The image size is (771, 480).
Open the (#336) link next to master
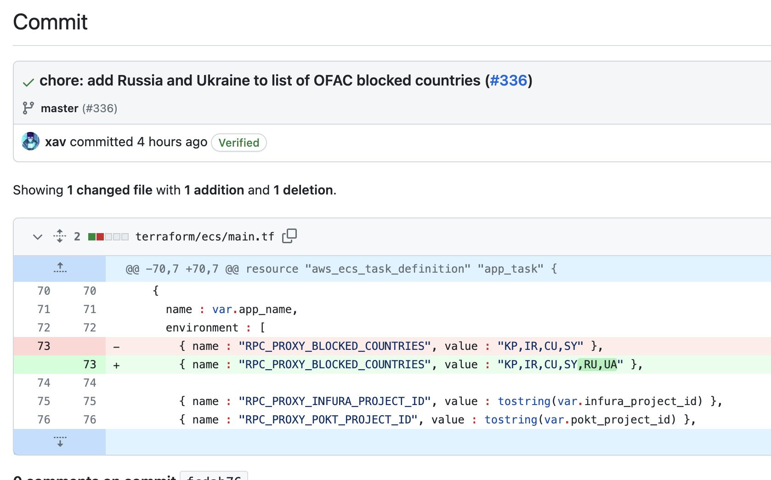[100, 109]
